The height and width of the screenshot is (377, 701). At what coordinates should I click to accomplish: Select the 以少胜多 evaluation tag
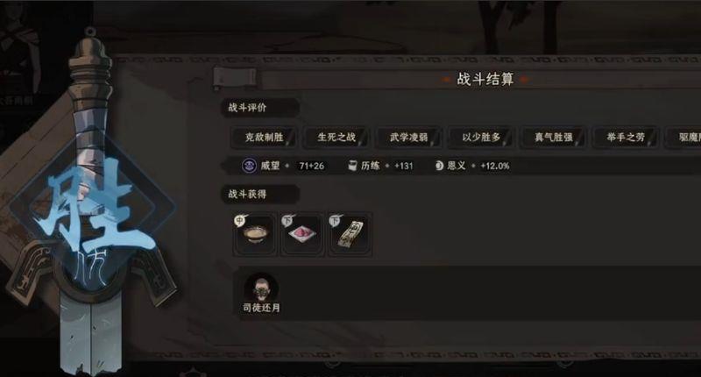pos(481,138)
